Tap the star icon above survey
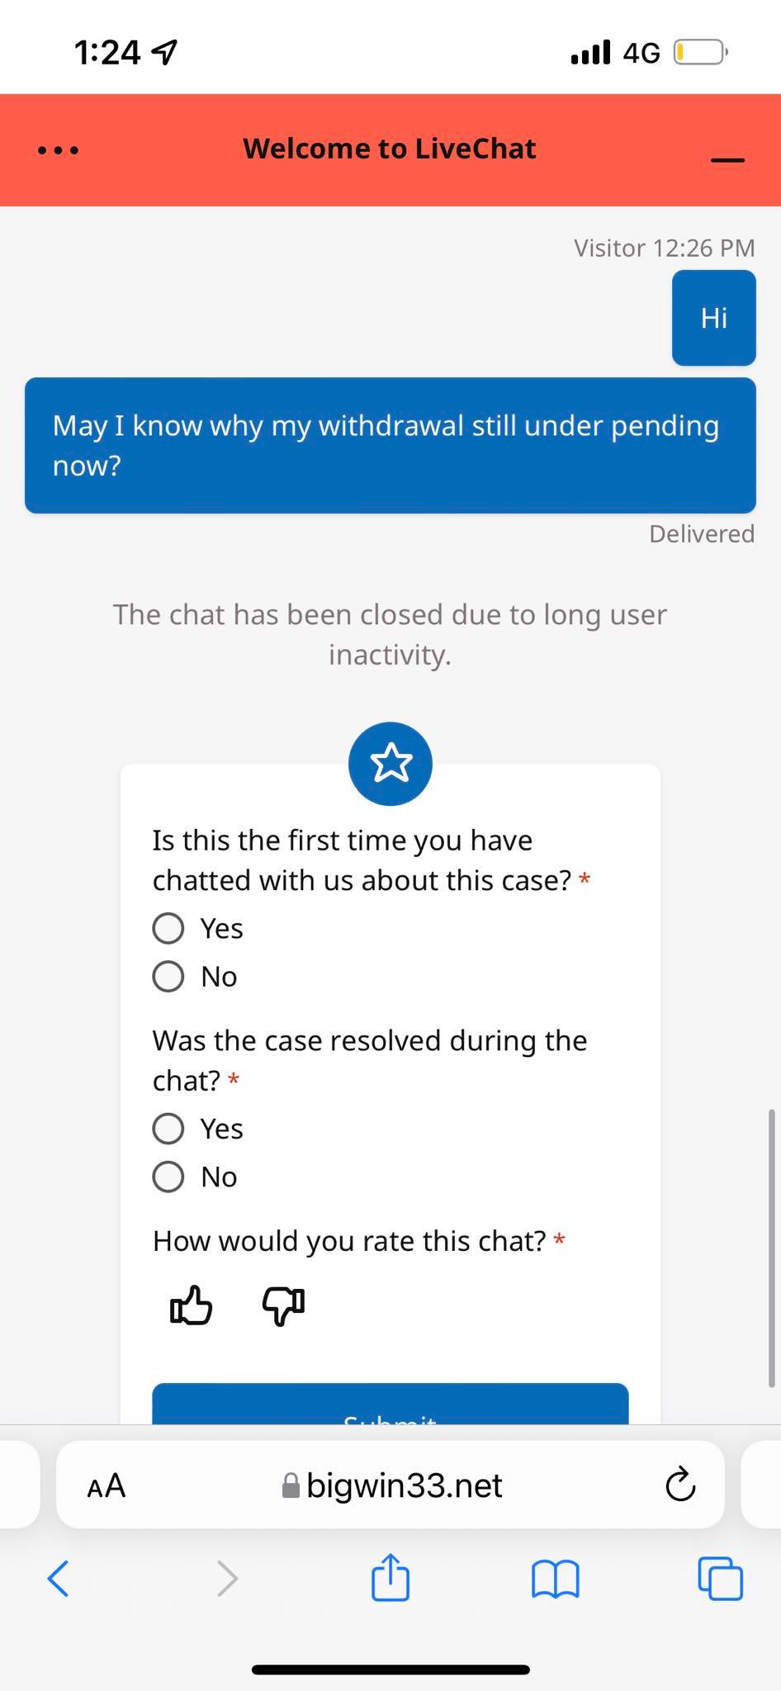Screen dimensions: 781x1691 [x=390, y=764]
